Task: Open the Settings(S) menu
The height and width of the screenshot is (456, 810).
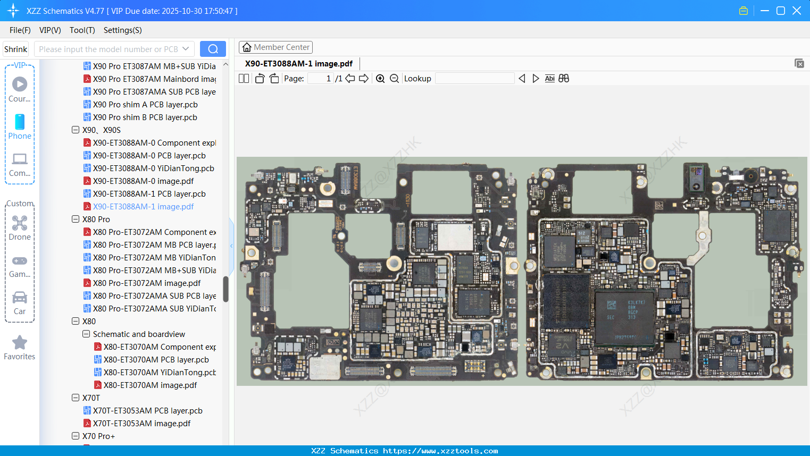Action: tap(122, 30)
